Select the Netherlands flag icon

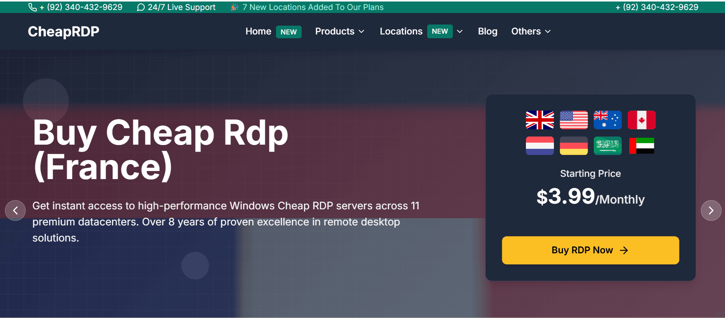[540, 146]
